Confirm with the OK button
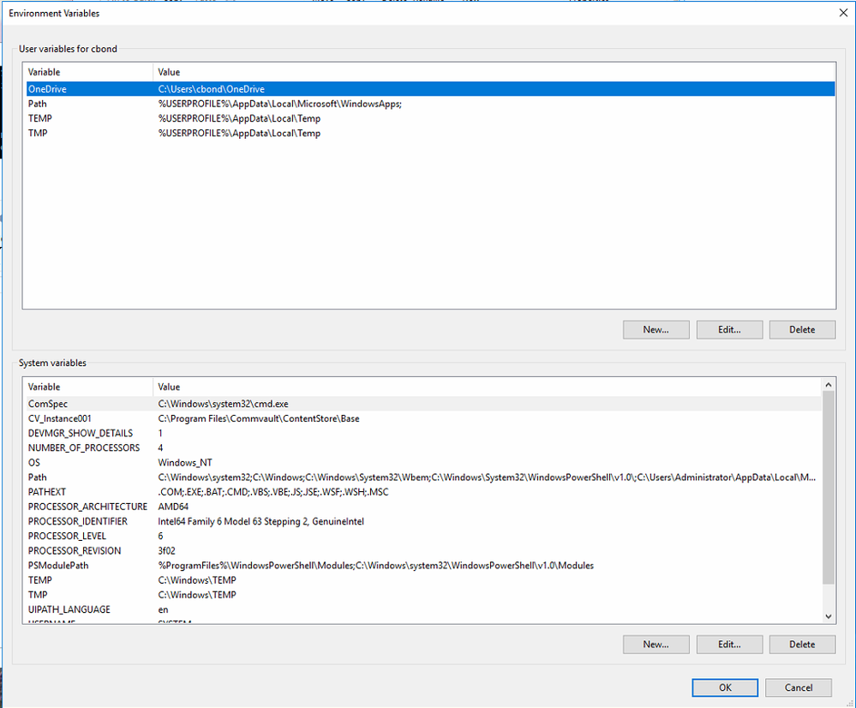 pyautogui.click(x=725, y=687)
